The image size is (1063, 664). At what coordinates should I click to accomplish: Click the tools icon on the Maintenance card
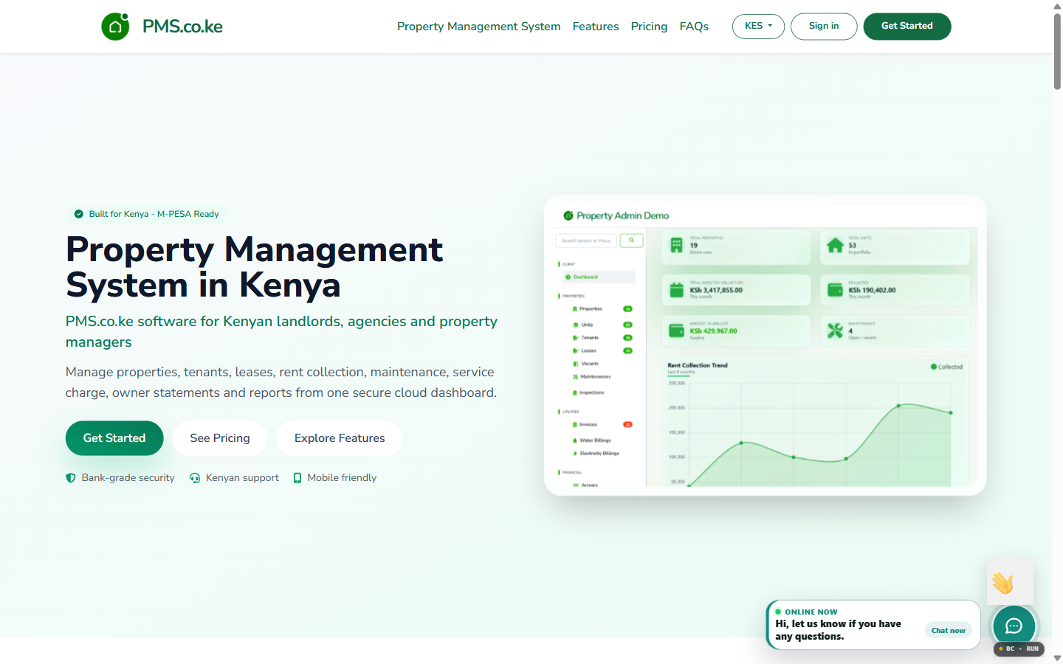click(835, 331)
